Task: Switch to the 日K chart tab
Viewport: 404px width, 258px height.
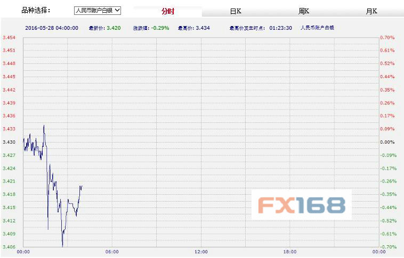Action: point(235,11)
